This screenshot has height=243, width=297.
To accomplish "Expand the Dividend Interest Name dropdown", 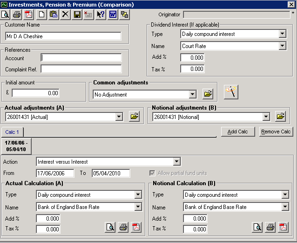I will (x=282, y=46).
